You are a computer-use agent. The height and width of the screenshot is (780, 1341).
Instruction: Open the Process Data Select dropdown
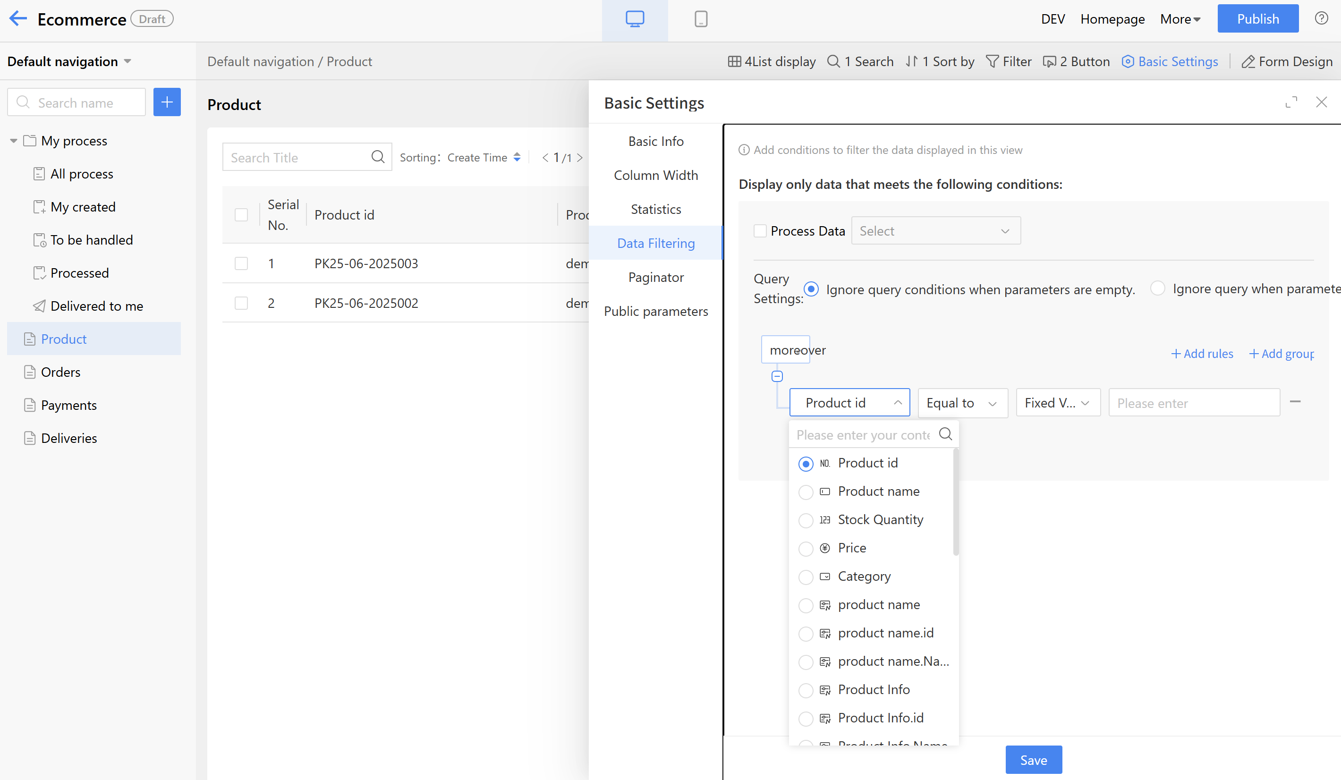pos(935,231)
